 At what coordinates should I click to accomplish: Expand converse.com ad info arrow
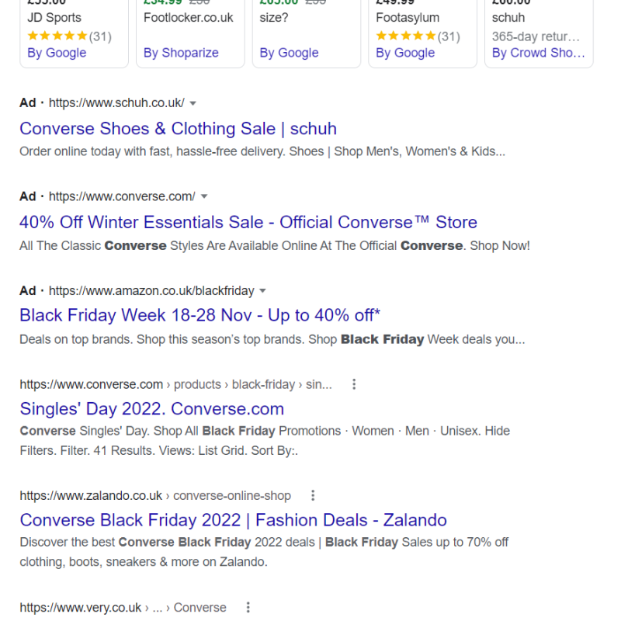(204, 196)
